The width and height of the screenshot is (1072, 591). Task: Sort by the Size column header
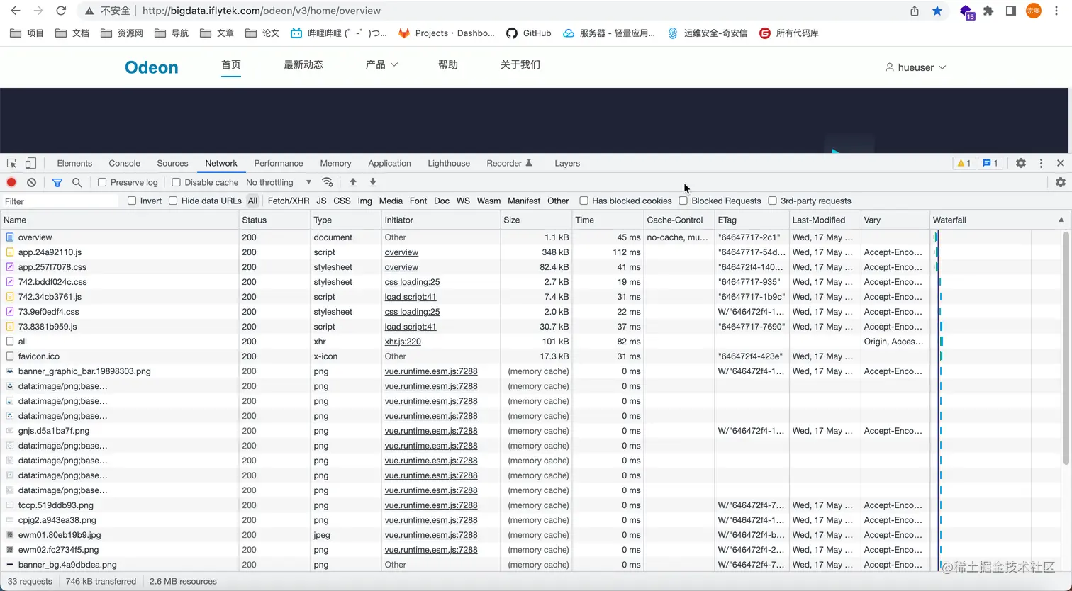point(536,220)
